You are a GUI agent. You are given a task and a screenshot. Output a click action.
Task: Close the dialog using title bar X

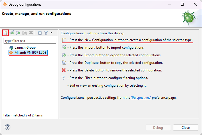pyautogui.click(x=195, y=4)
